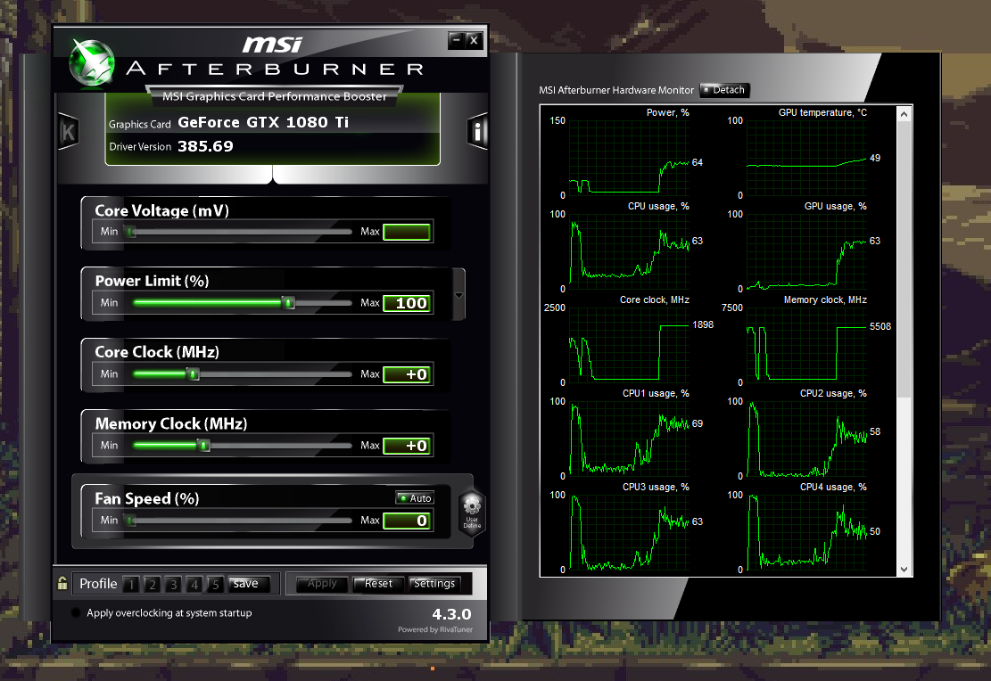
Task: Click the CPU2 usage graph
Action: pos(806,438)
